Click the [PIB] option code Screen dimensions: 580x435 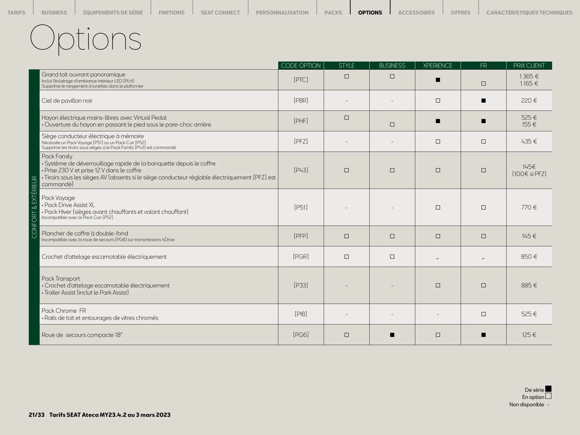[x=301, y=314]
